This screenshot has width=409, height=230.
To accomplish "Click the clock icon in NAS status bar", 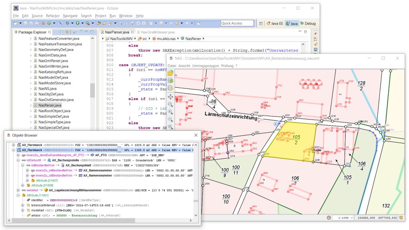I will (329, 218).
